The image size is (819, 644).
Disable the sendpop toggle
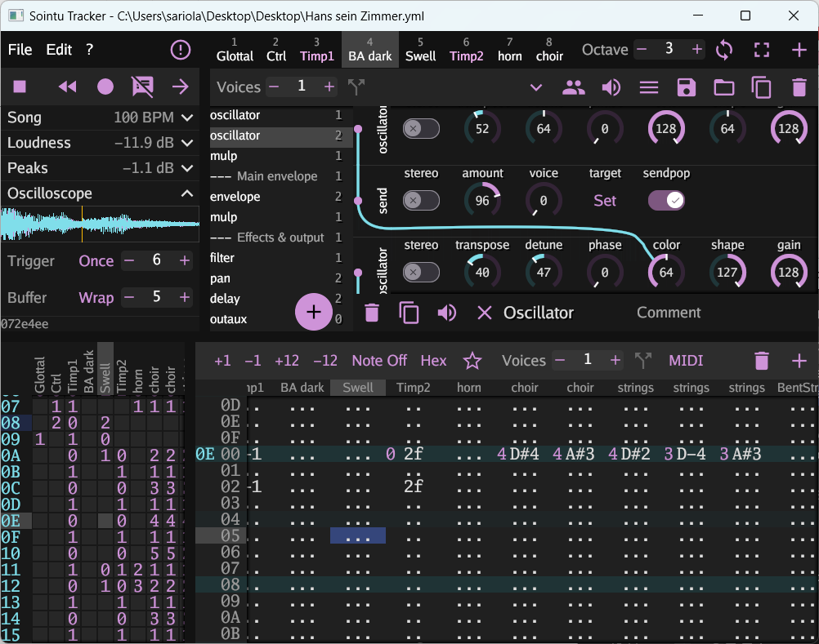(666, 200)
